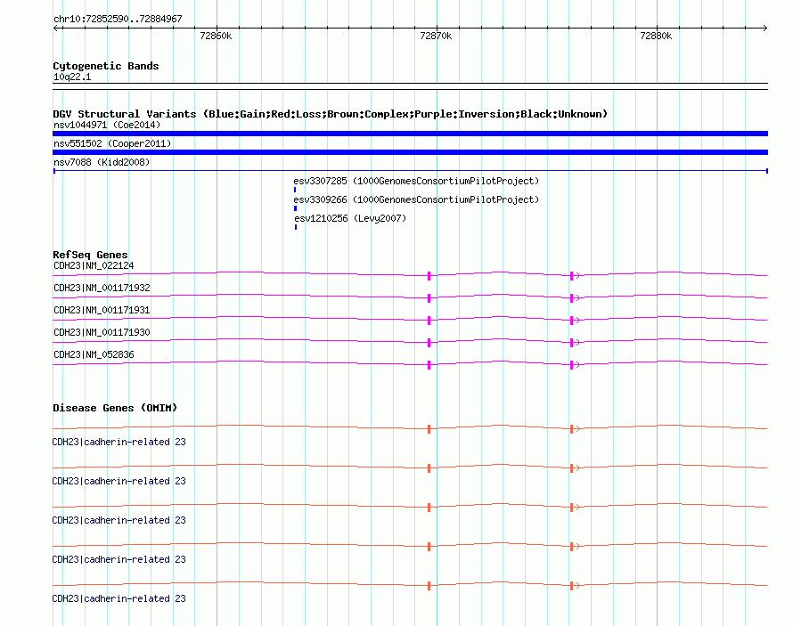The width and height of the screenshot is (793, 626).
Task: Click the small blue marker under esv3309266
Action: (x=295, y=208)
